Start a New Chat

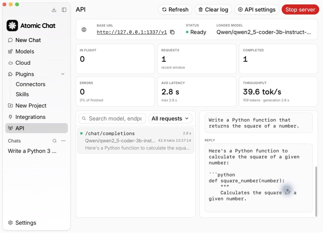click(x=37, y=40)
